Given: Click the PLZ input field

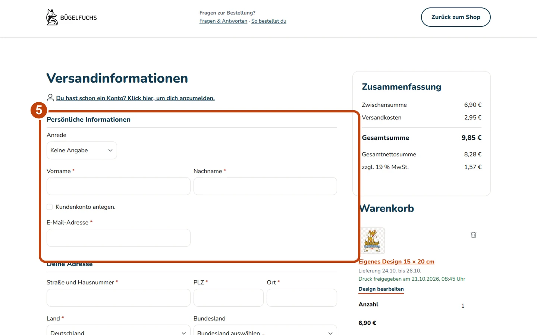Looking at the screenshot, I should (x=229, y=298).
